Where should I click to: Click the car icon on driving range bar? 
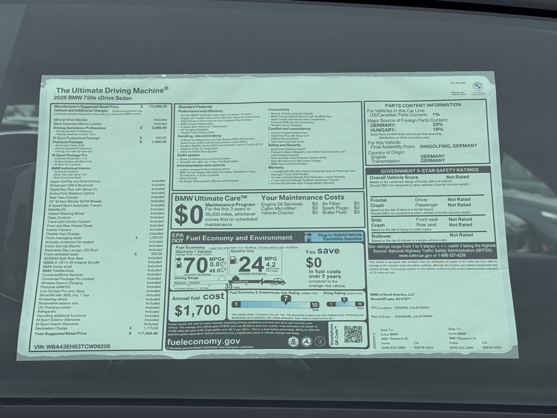click(278, 282)
